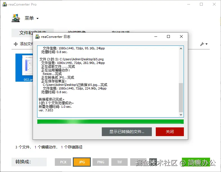Viewport: 221px width, 172px height.
Task: Click log line showing 224.9Kb file info
Action: [x=75, y=88]
